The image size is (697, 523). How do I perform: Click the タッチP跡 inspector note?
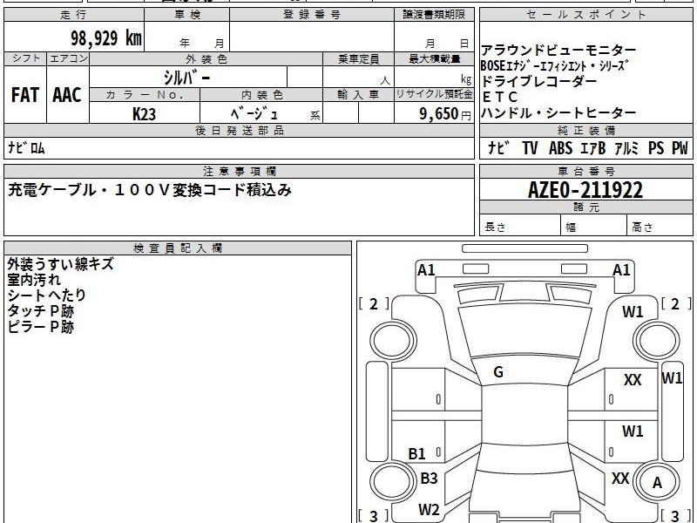coord(40,311)
